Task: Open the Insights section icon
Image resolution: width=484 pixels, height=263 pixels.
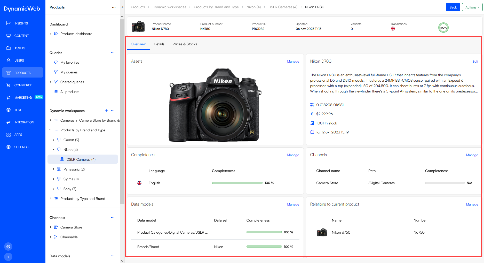Action: click(9, 23)
